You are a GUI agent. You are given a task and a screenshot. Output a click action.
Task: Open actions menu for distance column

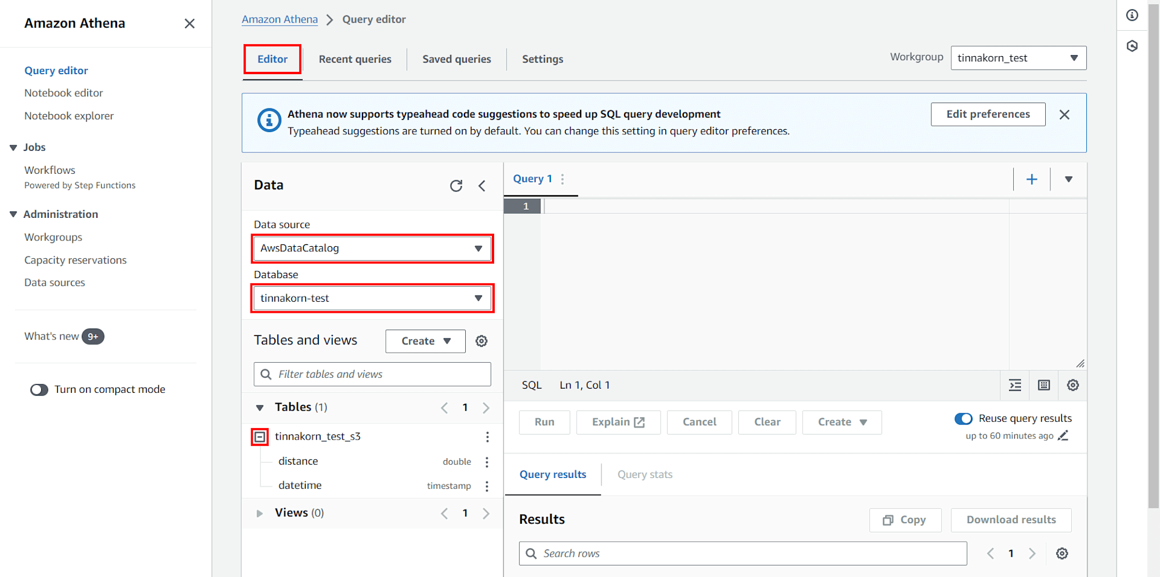[487, 462]
